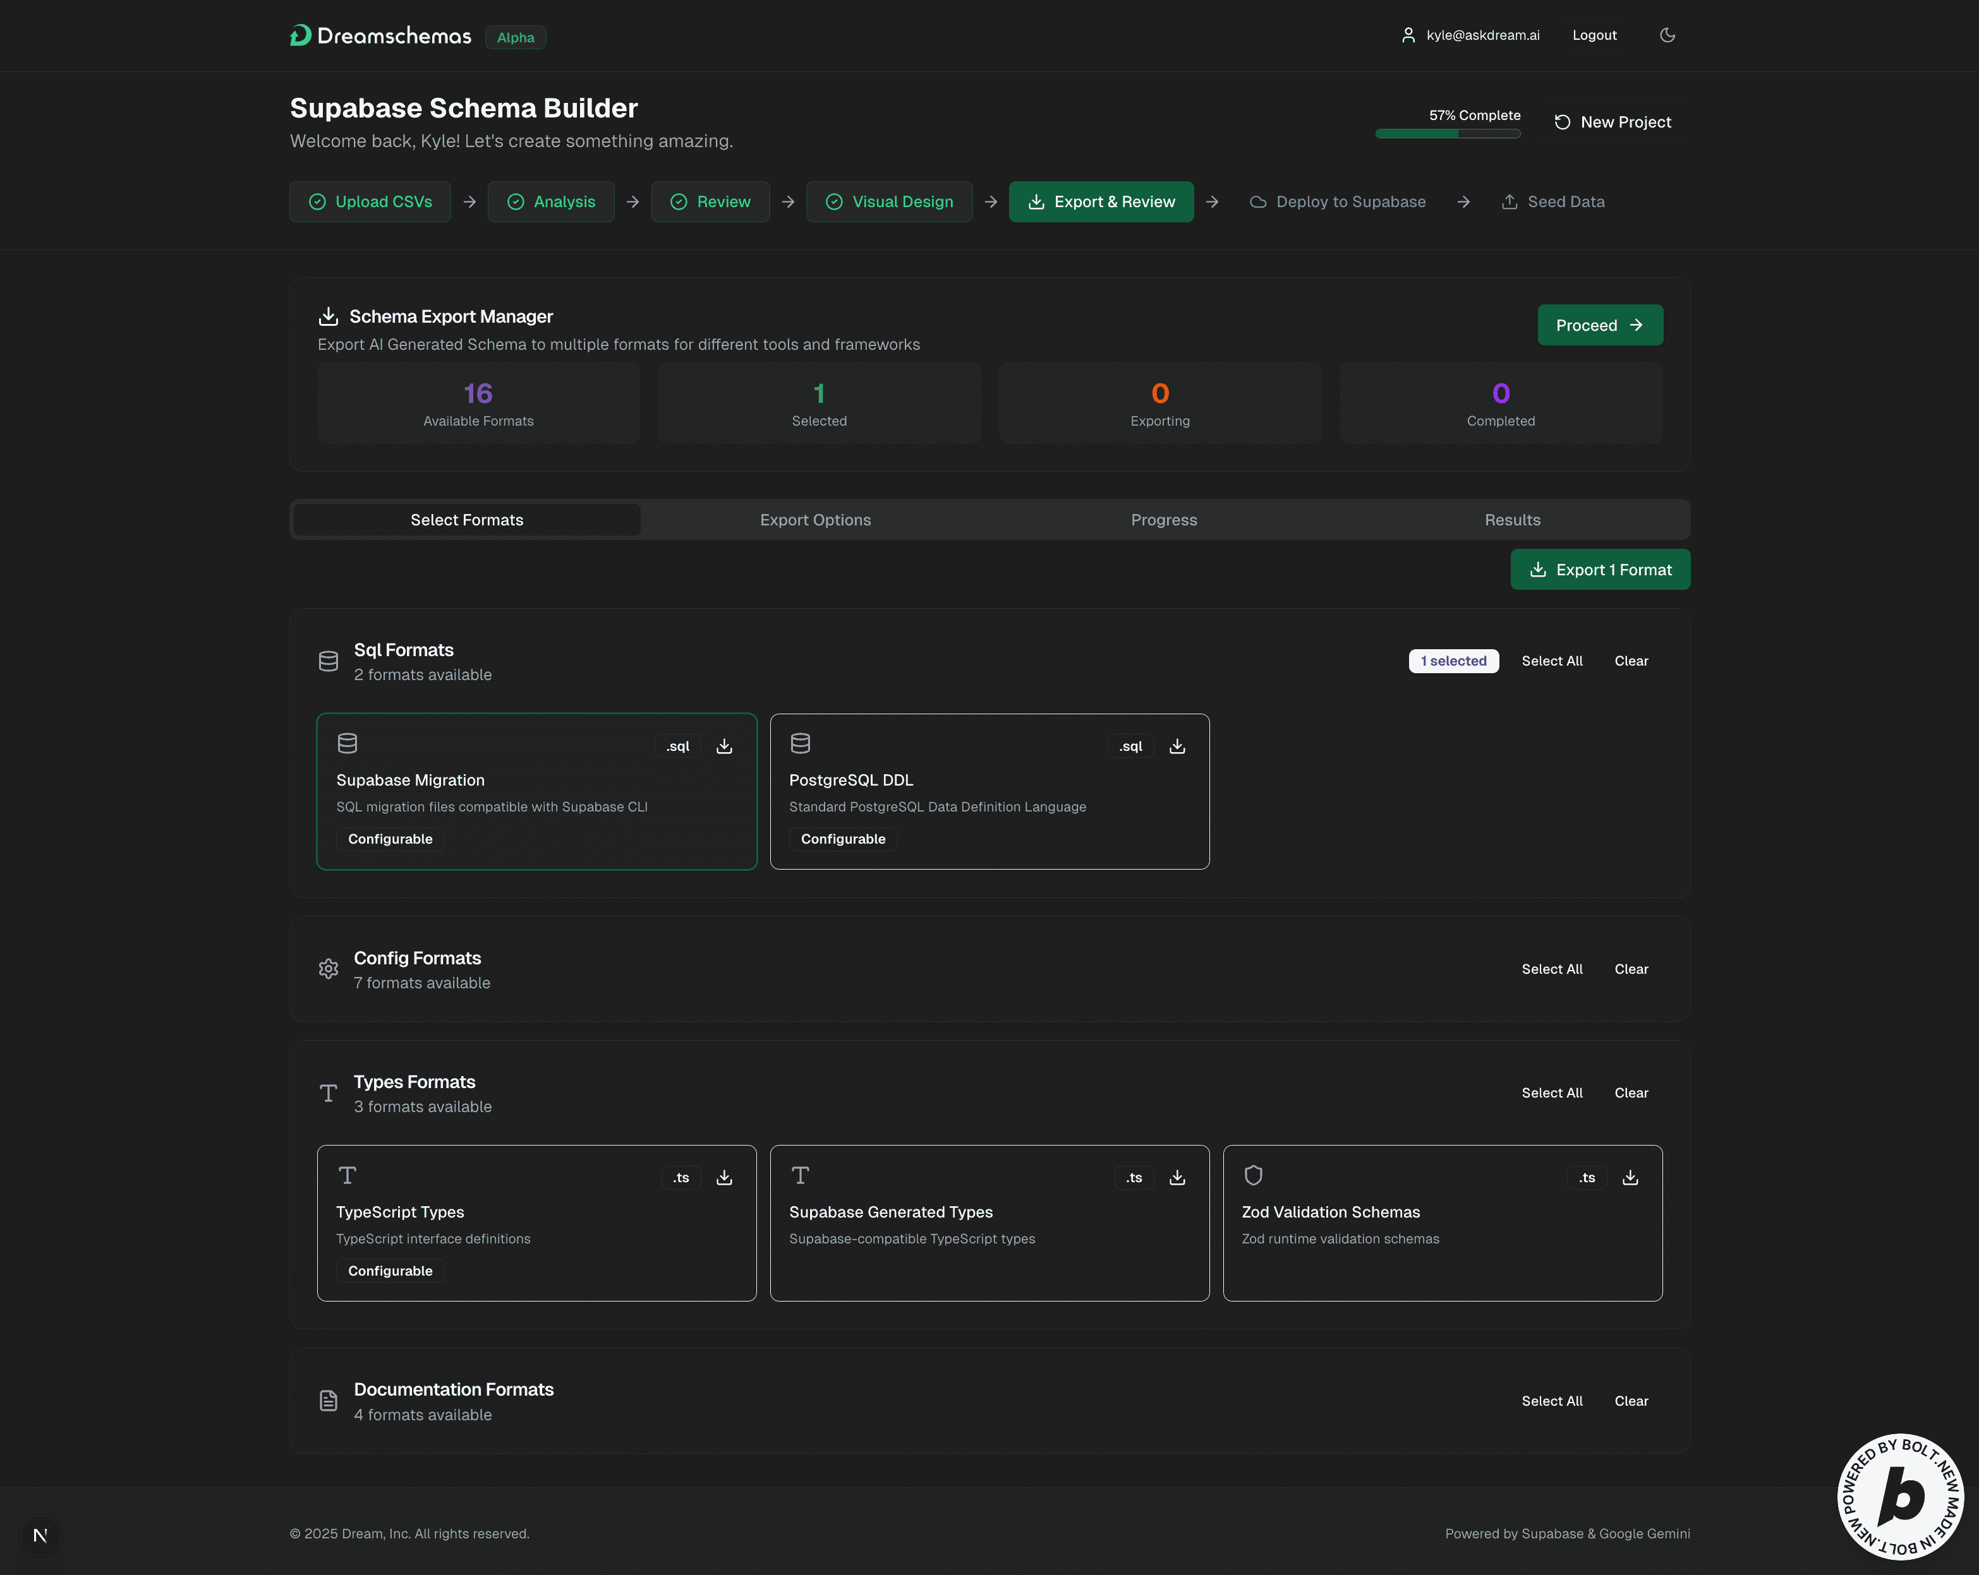Viewport: 1979px width, 1575px height.
Task: Download TypeScript Types file icon
Action: [724, 1177]
